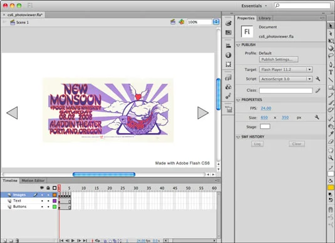
Task: Click the stage height value 350
Action: [286, 117]
